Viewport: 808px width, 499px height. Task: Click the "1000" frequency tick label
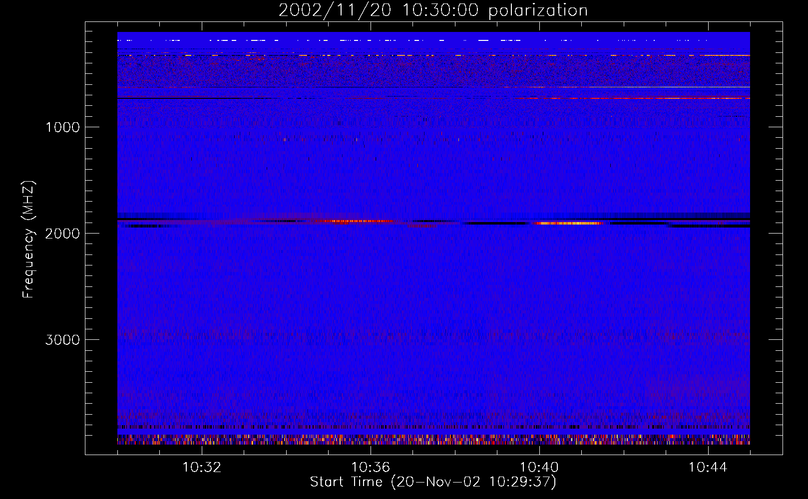62,127
